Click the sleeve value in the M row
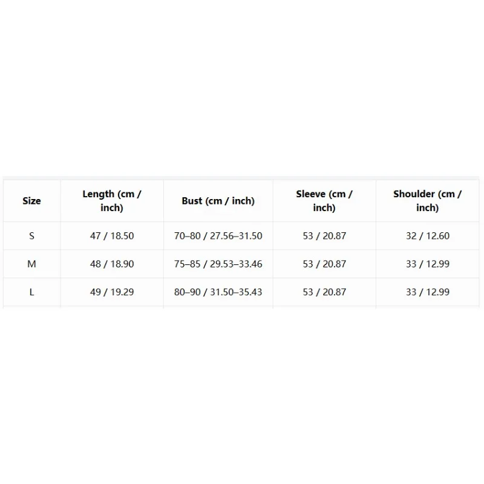 324,264
